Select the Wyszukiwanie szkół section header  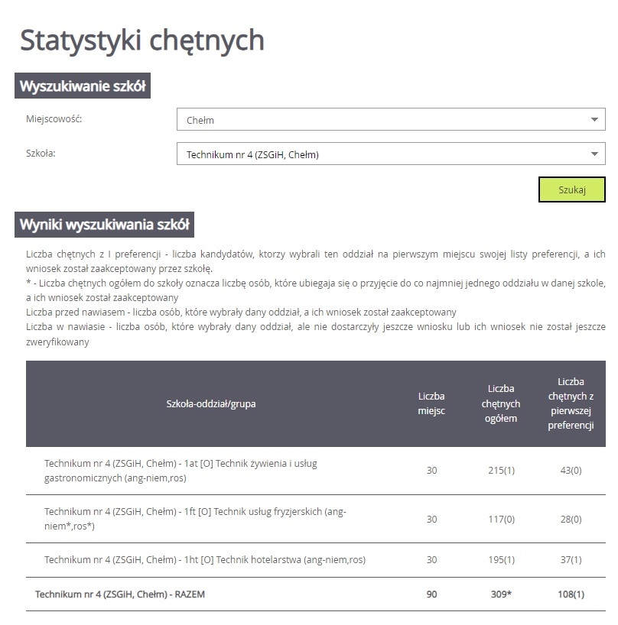[x=83, y=86]
